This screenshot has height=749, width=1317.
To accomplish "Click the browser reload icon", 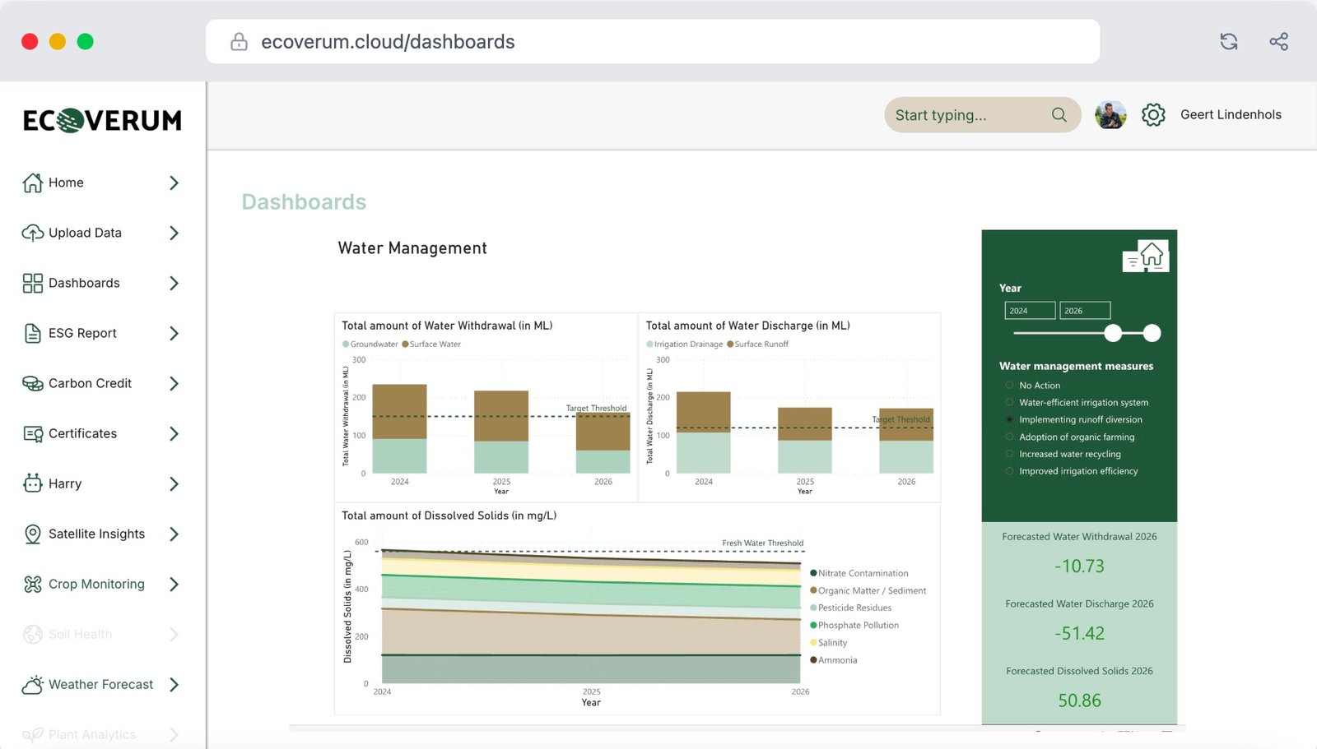I will (1228, 42).
